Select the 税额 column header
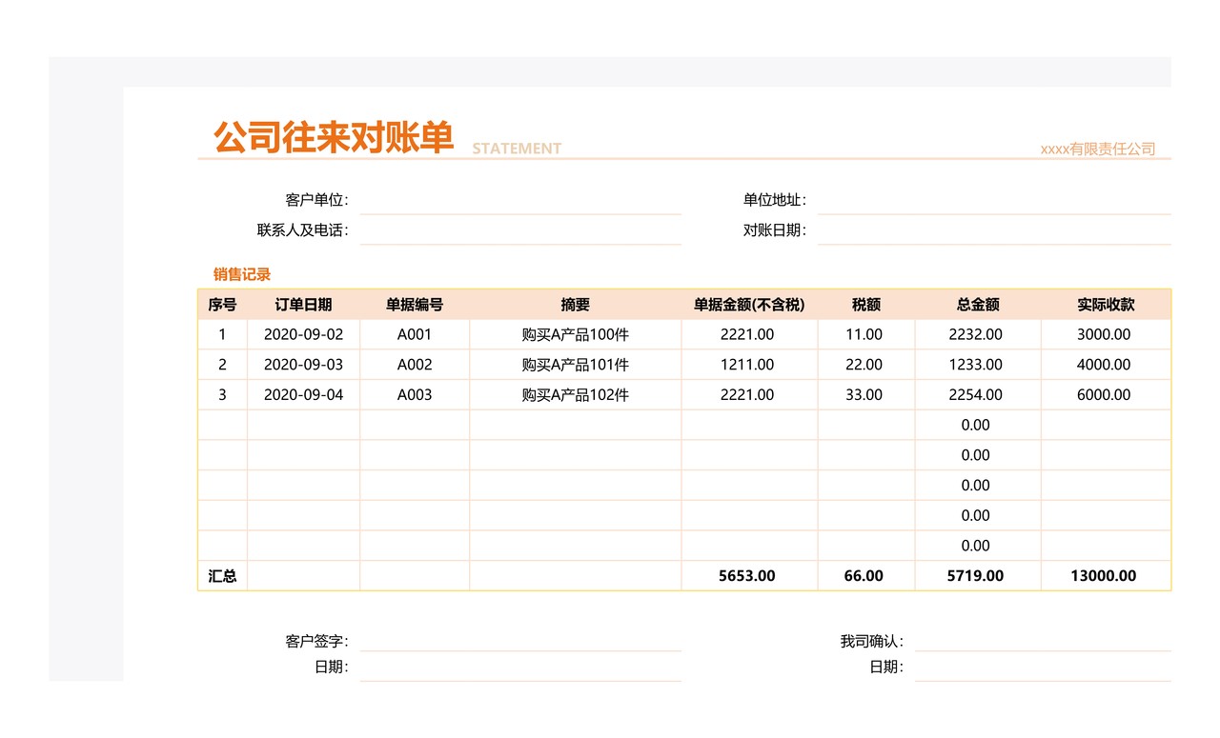The width and height of the screenshot is (1220, 738). (x=866, y=305)
